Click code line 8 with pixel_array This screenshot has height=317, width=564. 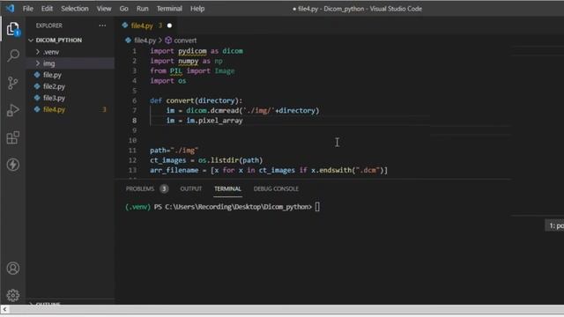pyautogui.click(x=204, y=121)
